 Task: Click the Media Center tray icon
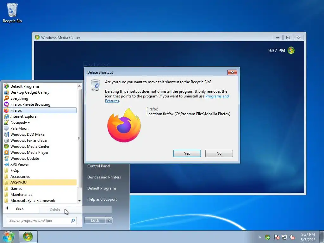point(267,237)
